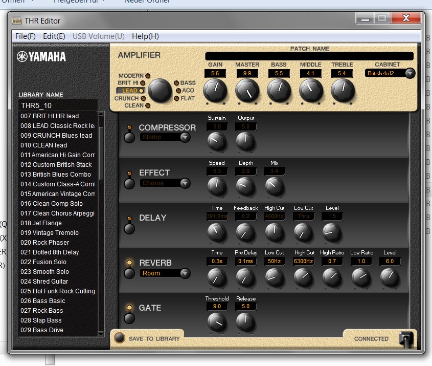Select patch 027 Rock Bass
The height and width of the screenshot is (366, 432).
[58, 311]
